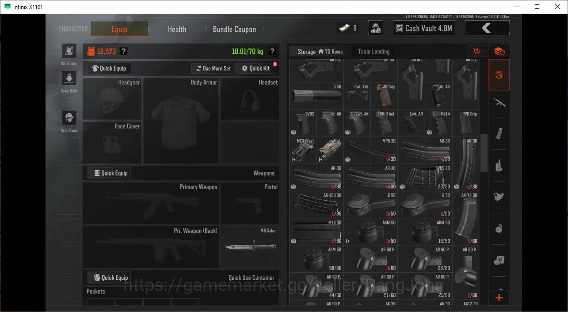Switch to the Health tab
Viewport: 568px width, 312px height.
pos(177,29)
